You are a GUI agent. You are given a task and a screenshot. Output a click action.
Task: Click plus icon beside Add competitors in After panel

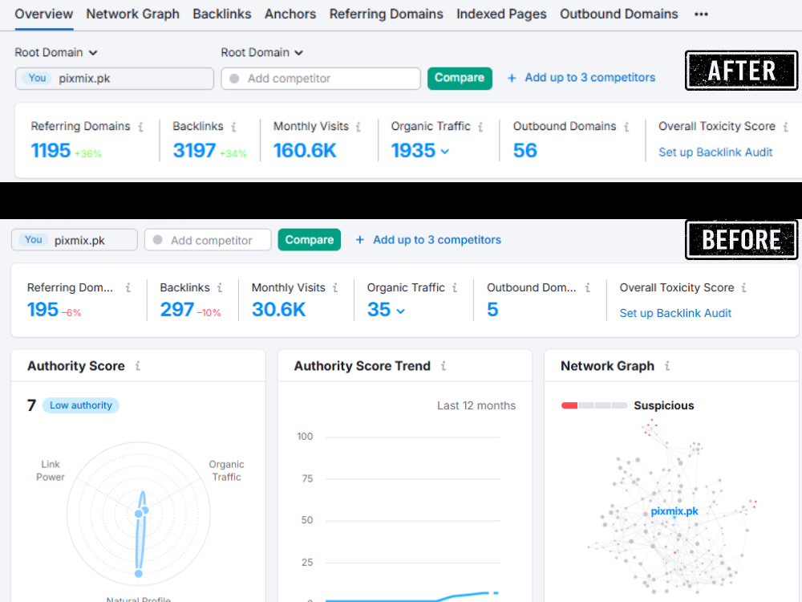pyautogui.click(x=512, y=78)
